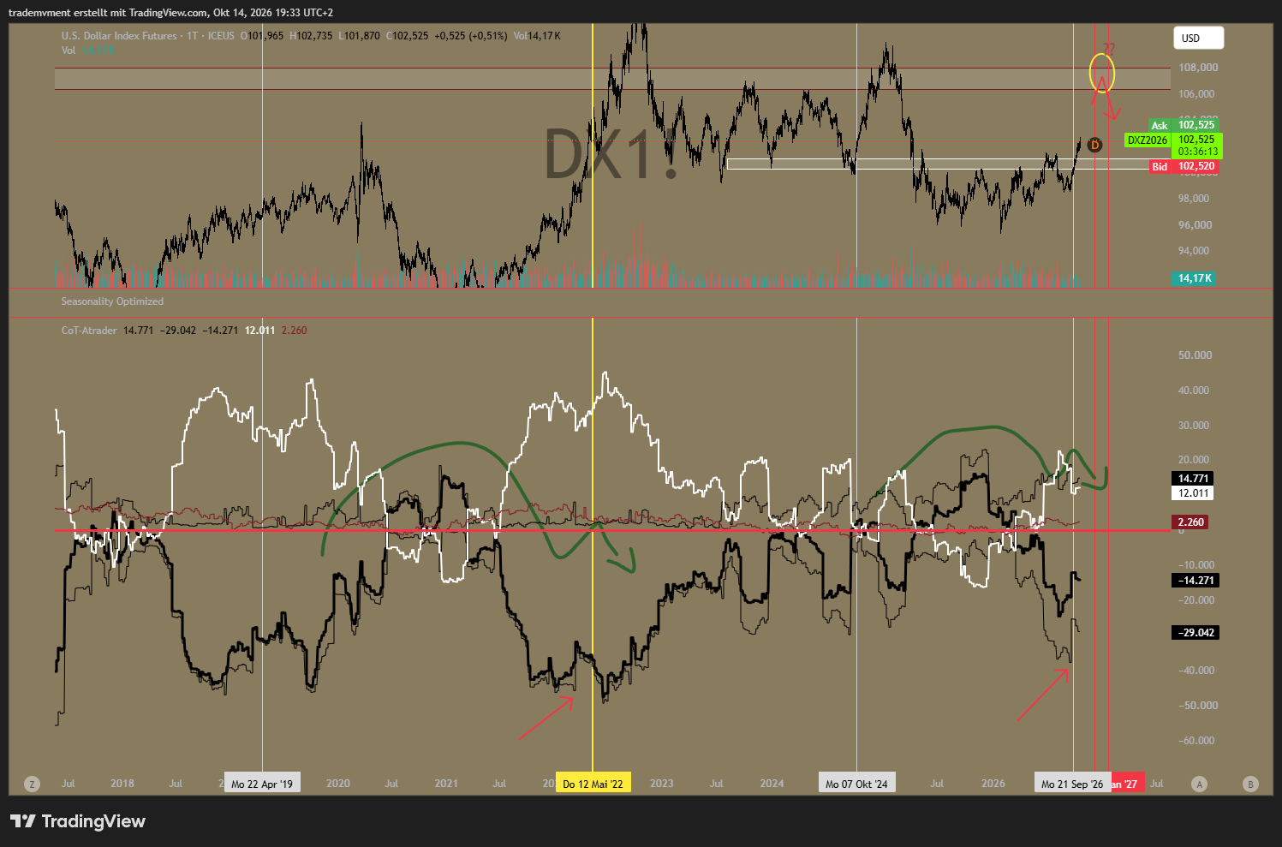The width and height of the screenshot is (1282, 847).
Task: Click the green Ask price label
Action: [x=1185, y=125]
